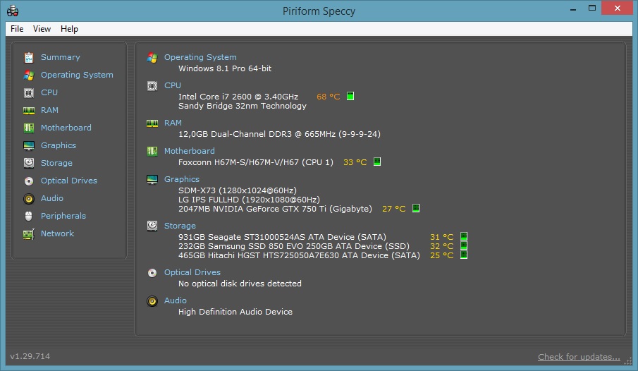Click the Peripherals mouse icon in sidebar
The image size is (638, 371).
tap(28, 216)
